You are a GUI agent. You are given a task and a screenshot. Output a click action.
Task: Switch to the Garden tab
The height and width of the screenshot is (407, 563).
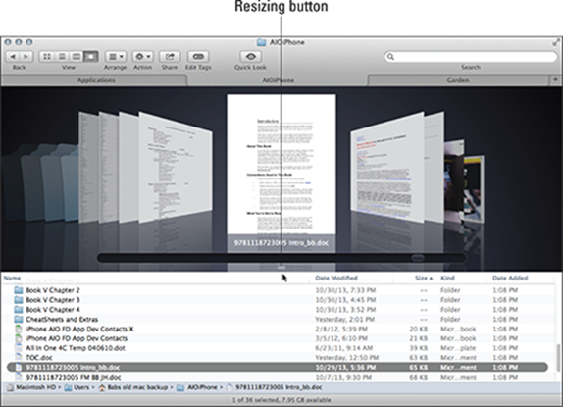(x=458, y=80)
